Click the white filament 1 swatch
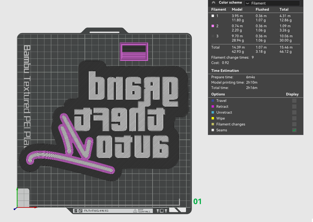Viewport: 313px width, 222px height. (213, 16)
